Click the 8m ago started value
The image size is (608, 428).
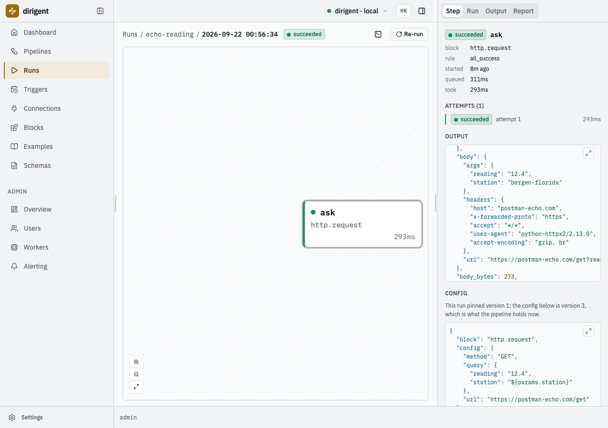pyautogui.click(x=480, y=69)
